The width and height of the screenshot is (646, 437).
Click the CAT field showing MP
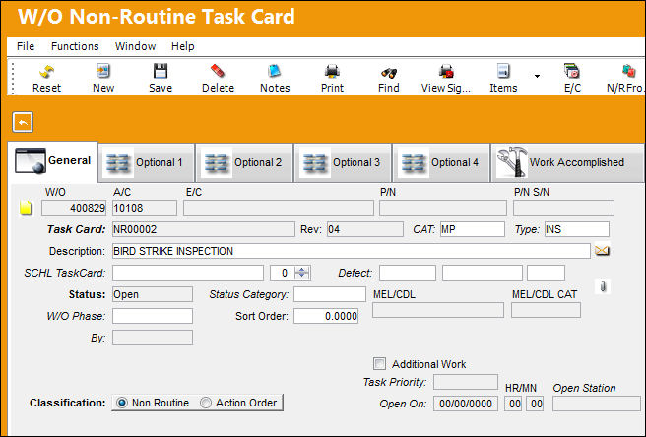click(472, 229)
